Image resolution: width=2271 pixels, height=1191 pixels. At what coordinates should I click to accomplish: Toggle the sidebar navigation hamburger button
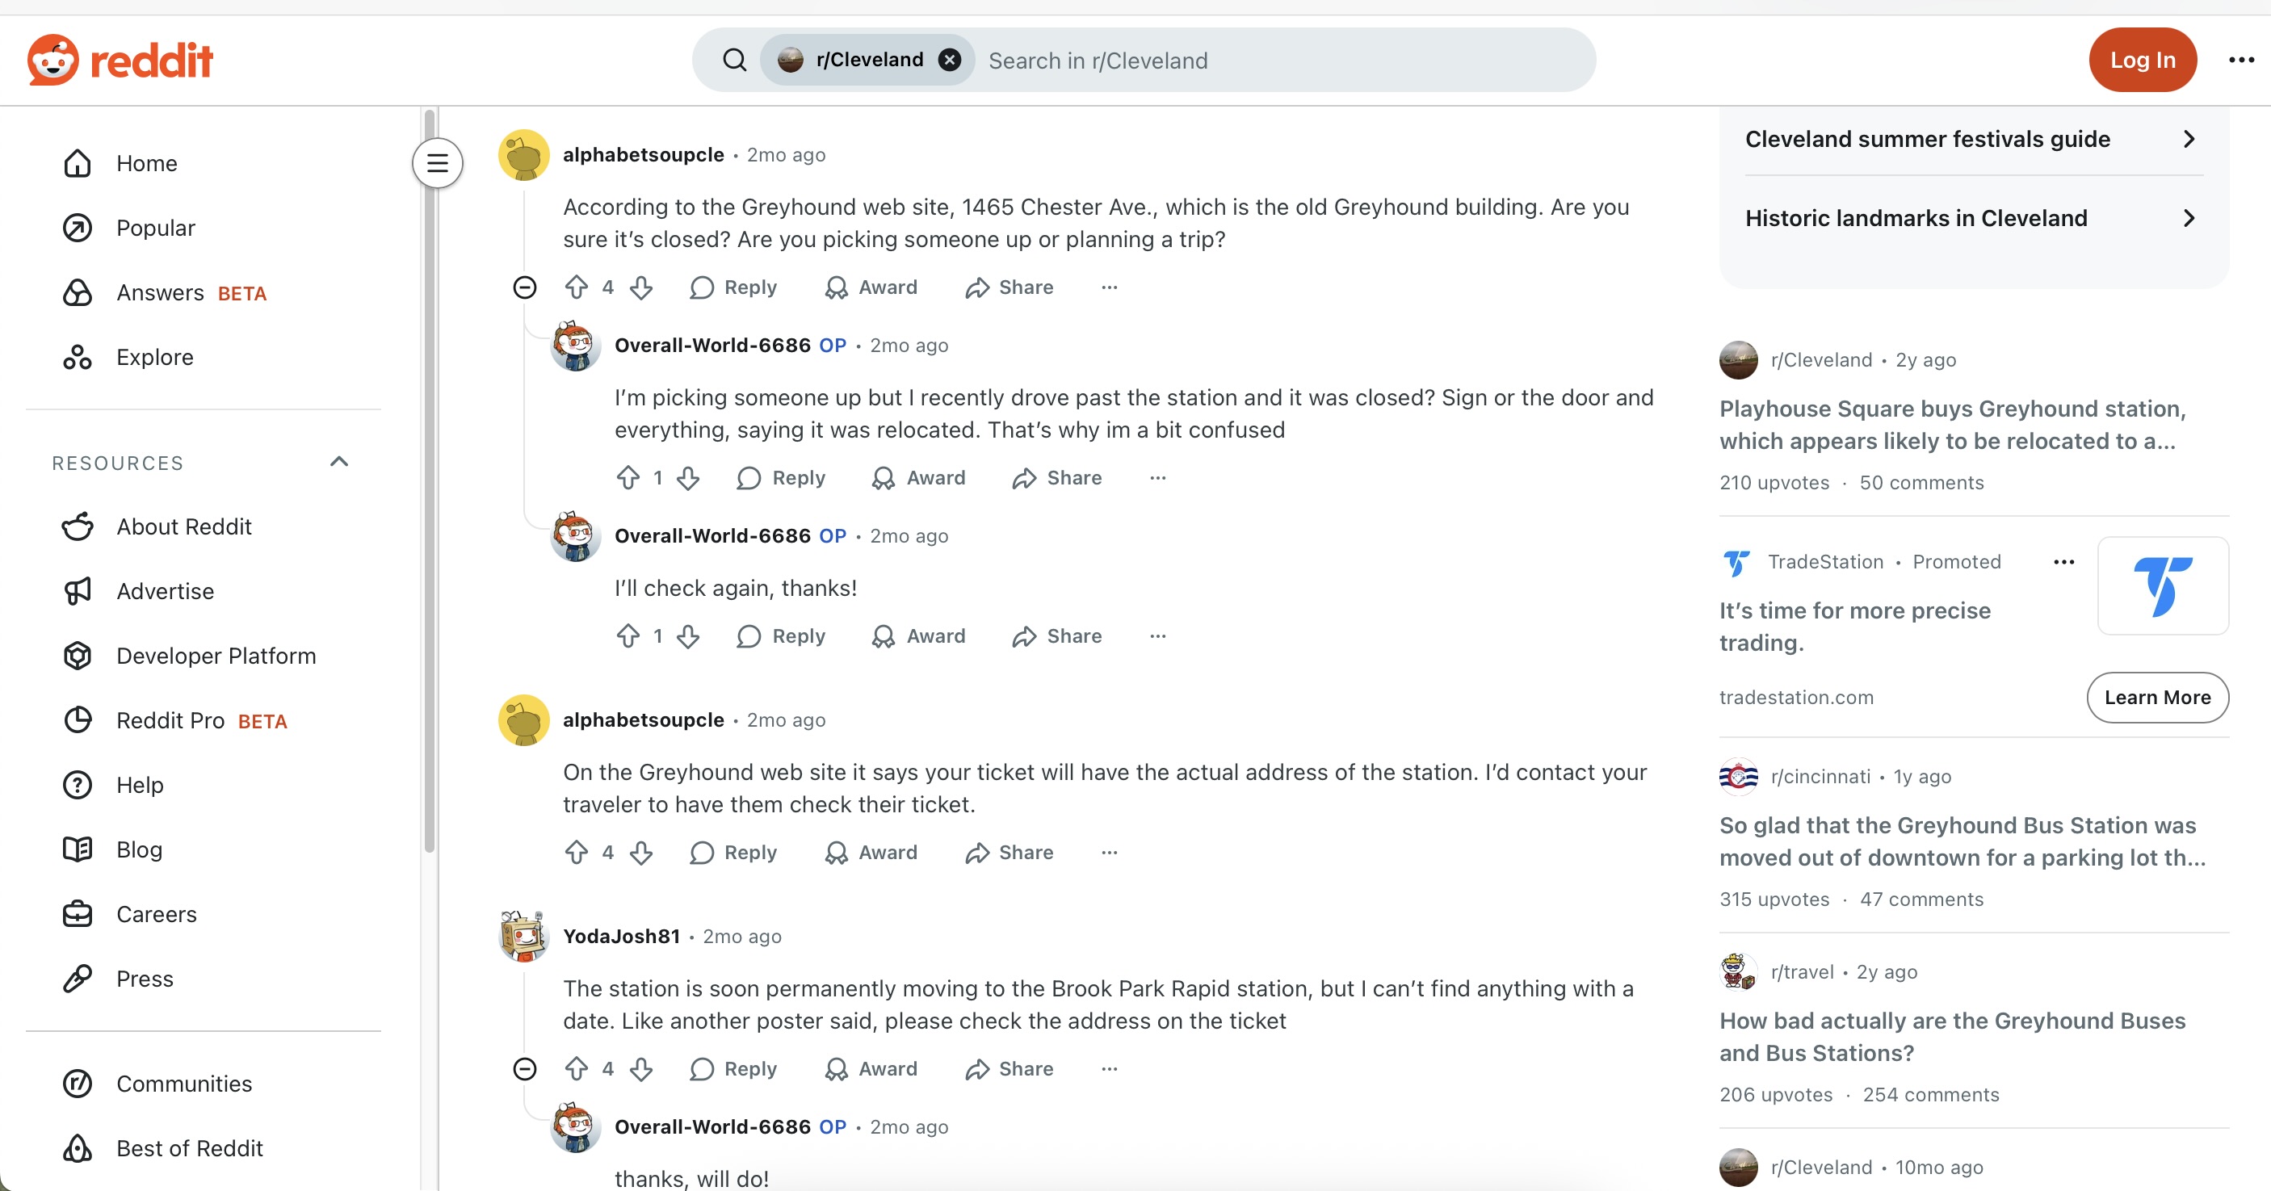coord(437,163)
